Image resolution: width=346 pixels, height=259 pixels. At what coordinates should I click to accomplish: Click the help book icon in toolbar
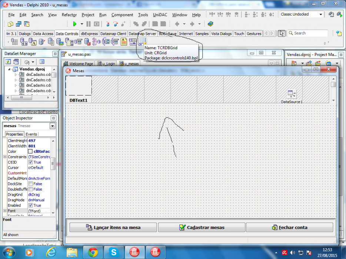(210, 24)
